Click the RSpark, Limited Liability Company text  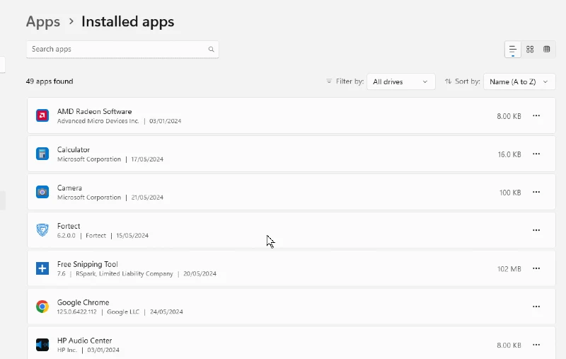[x=125, y=274]
